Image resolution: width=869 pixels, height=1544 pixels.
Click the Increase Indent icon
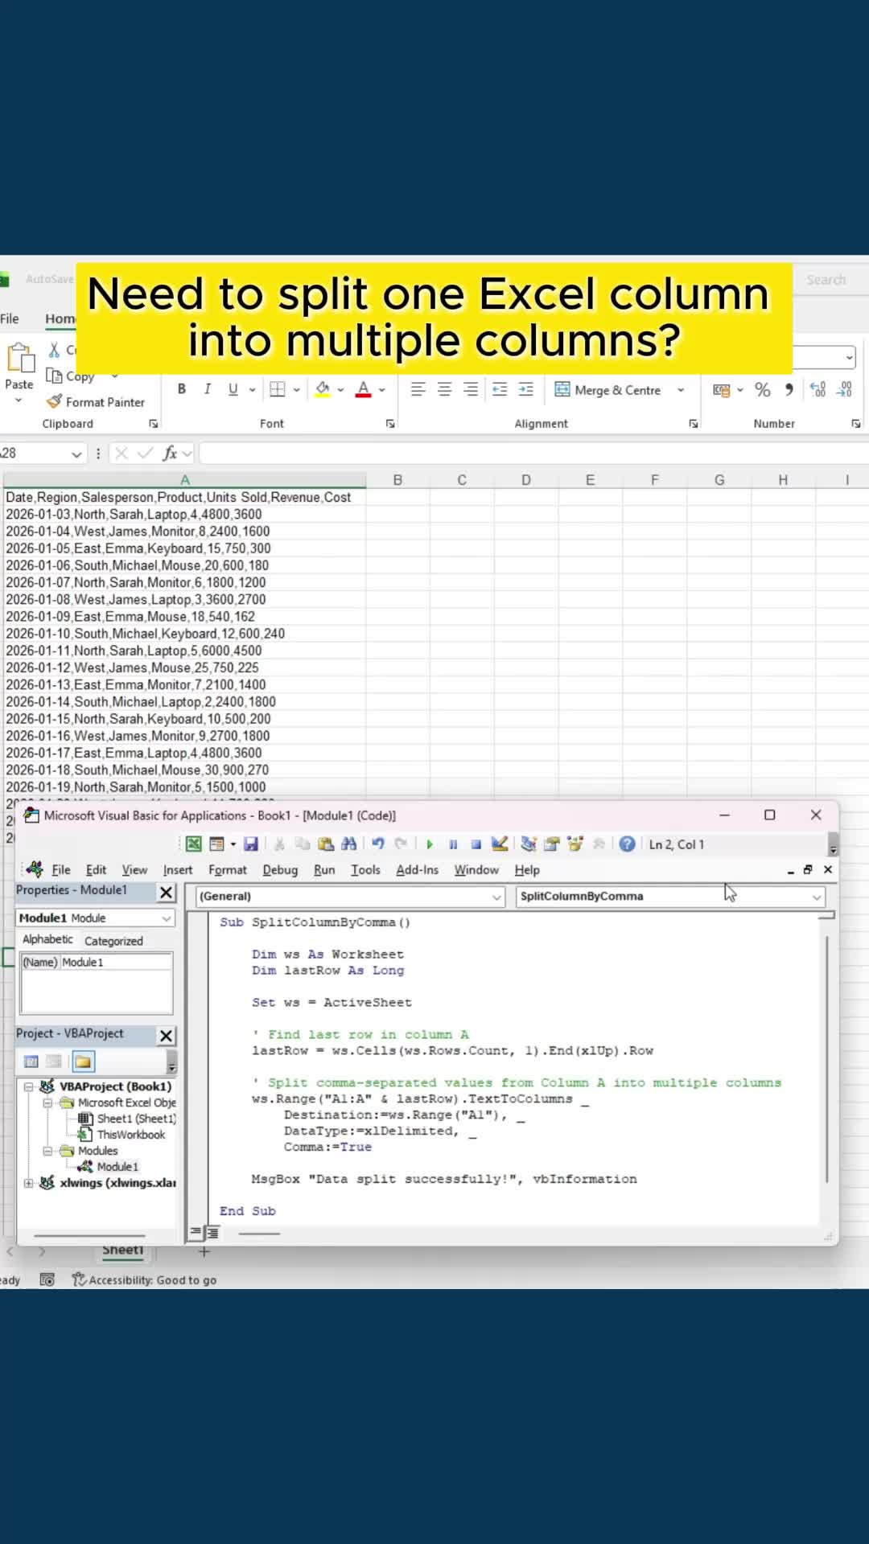coord(526,389)
